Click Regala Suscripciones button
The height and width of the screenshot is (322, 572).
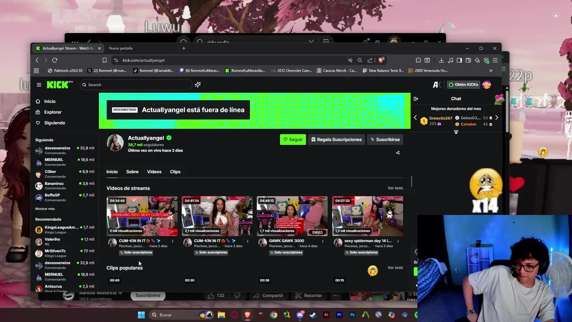(x=336, y=140)
